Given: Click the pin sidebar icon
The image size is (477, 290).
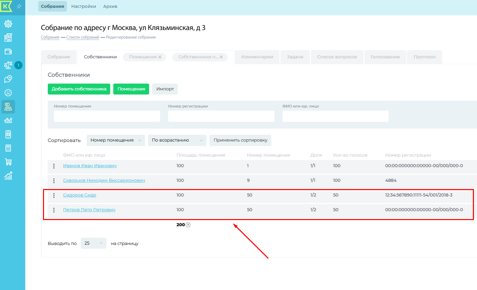Looking at the screenshot, I should pos(19,6).
